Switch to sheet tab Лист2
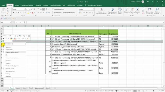This screenshot has height=92, width=165. (18, 88)
